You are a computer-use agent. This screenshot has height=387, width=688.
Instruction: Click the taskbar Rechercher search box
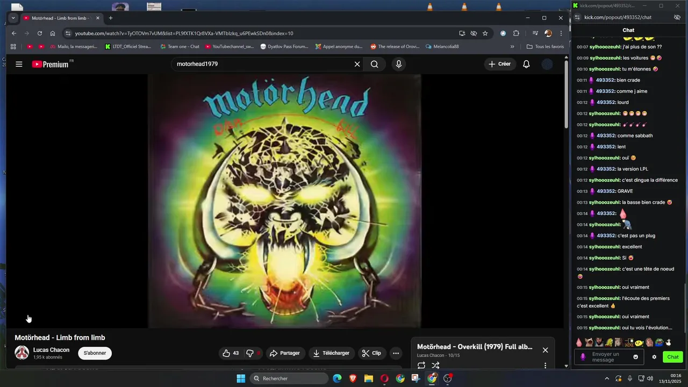pyautogui.click(x=289, y=378)
